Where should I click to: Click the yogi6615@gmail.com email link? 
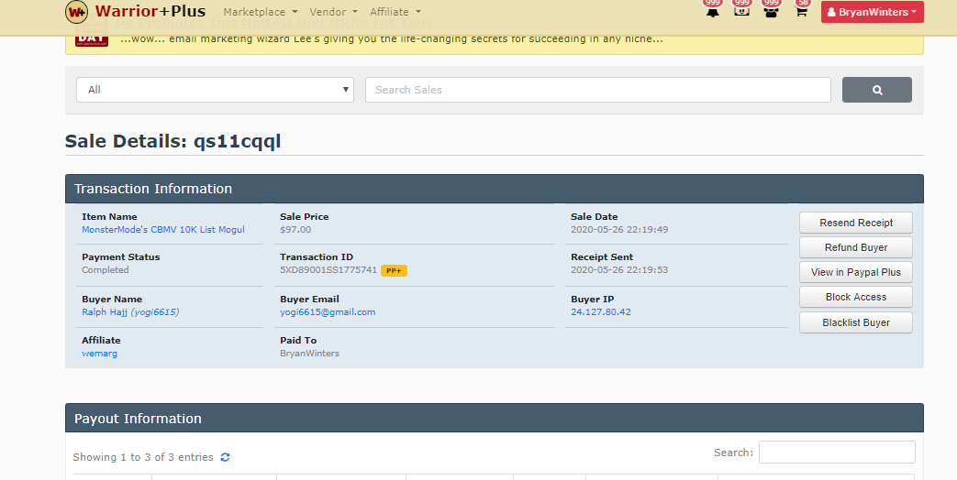tap(328, 311)
